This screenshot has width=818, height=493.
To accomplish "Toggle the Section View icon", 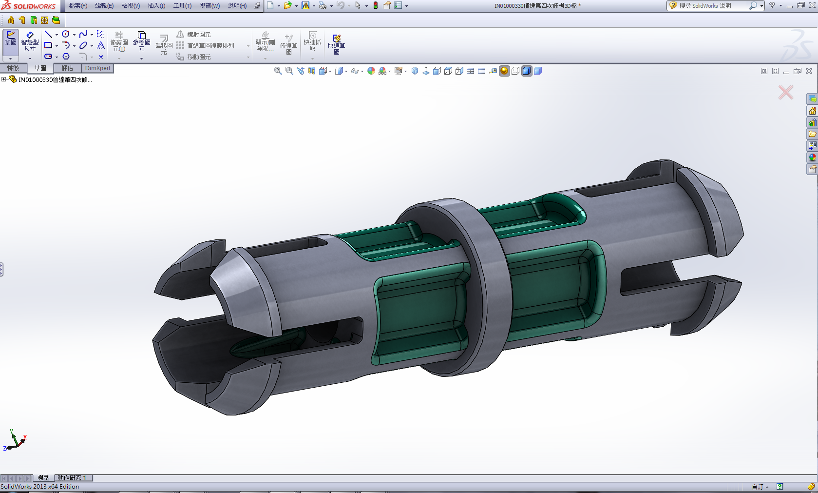I will pyautogui.click(x=312, y=71).
